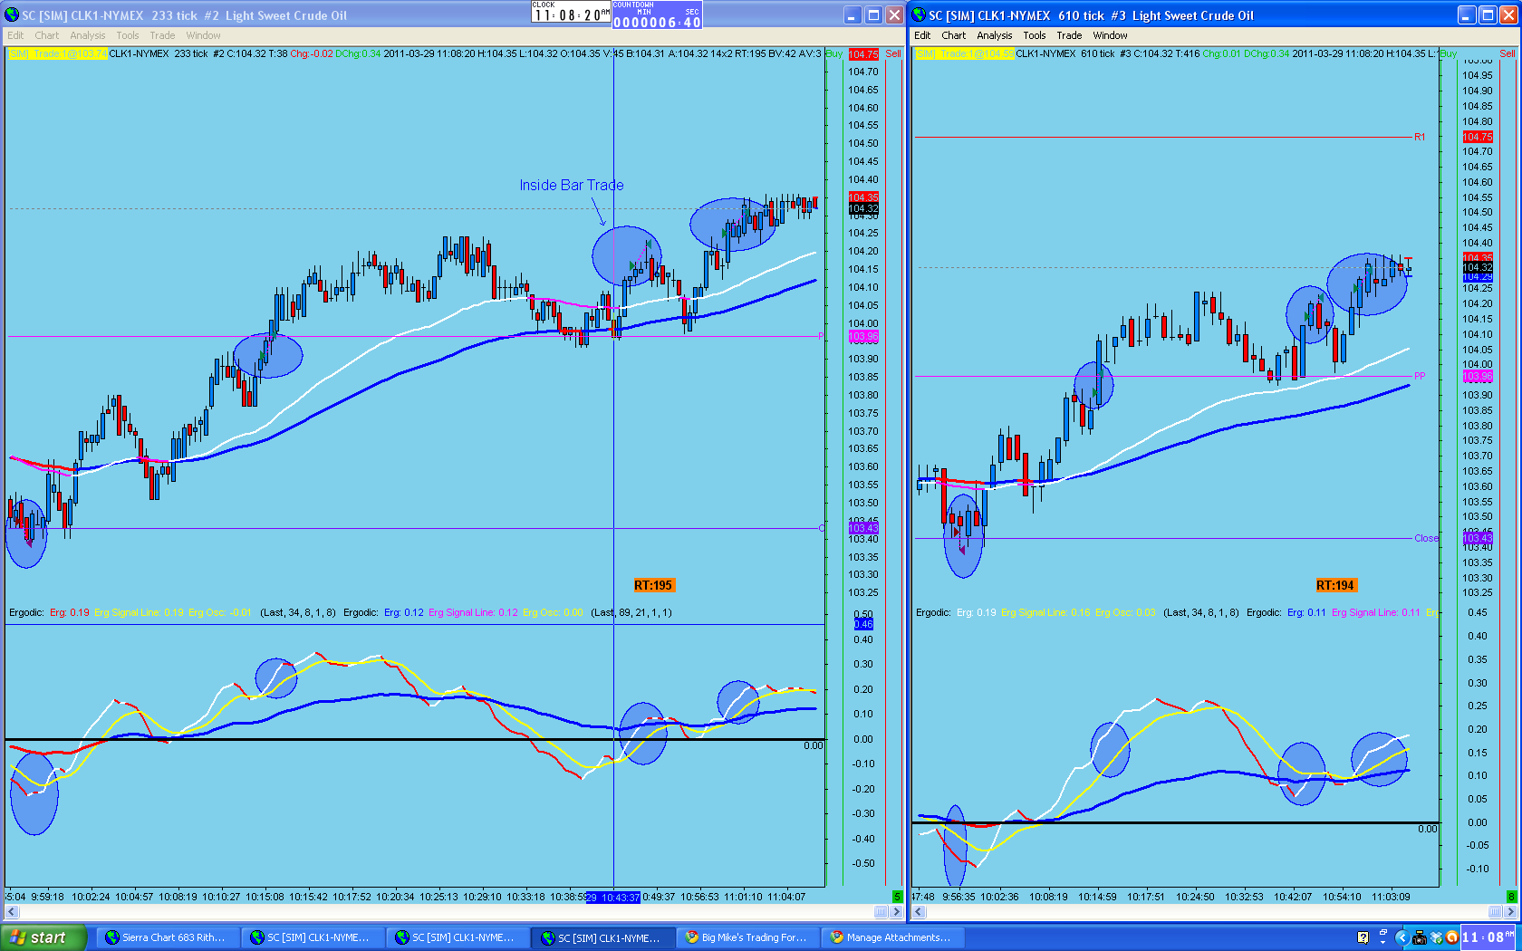Screen dimensions: 1522x951
Task: Open Chart menu in 233 tick window
Action: tap(46, 35)
